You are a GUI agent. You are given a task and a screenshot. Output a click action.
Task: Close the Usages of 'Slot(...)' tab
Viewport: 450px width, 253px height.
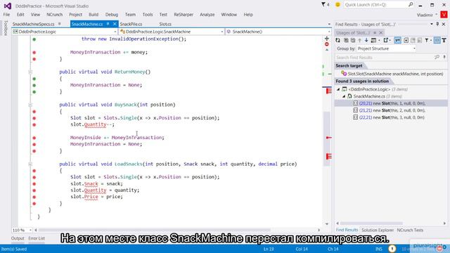tap(381, 33)
